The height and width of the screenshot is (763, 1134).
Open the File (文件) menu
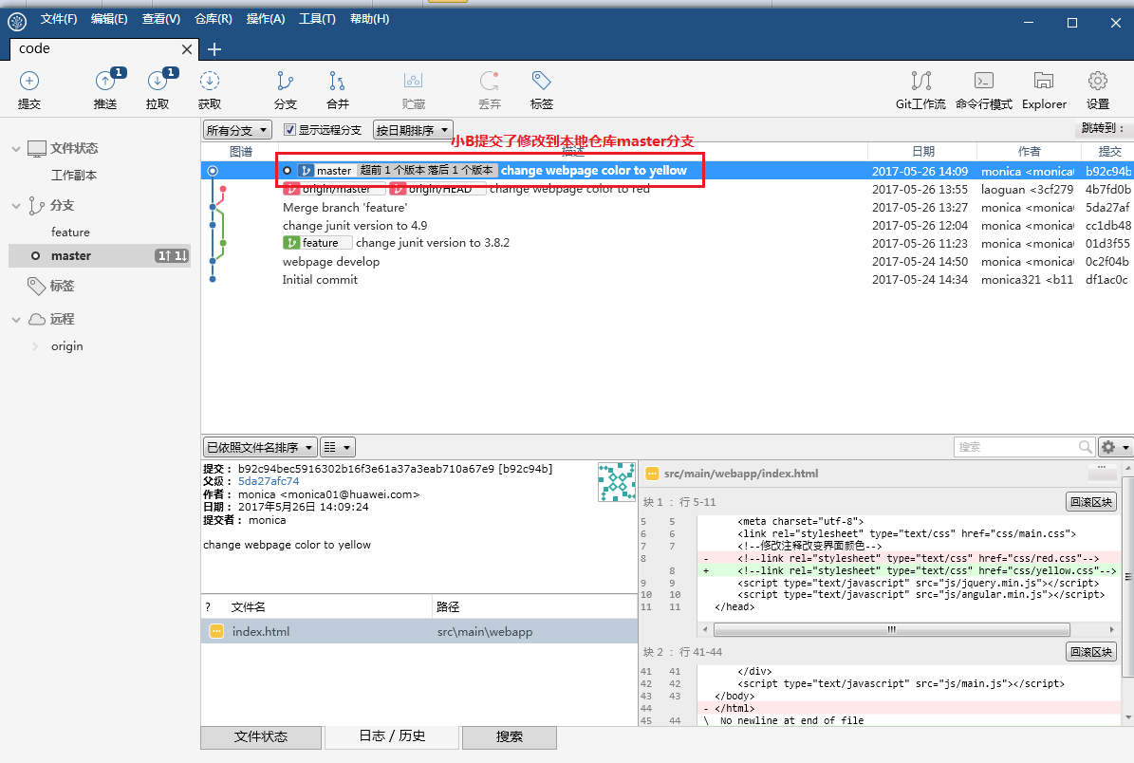click(x=59, y=19)
